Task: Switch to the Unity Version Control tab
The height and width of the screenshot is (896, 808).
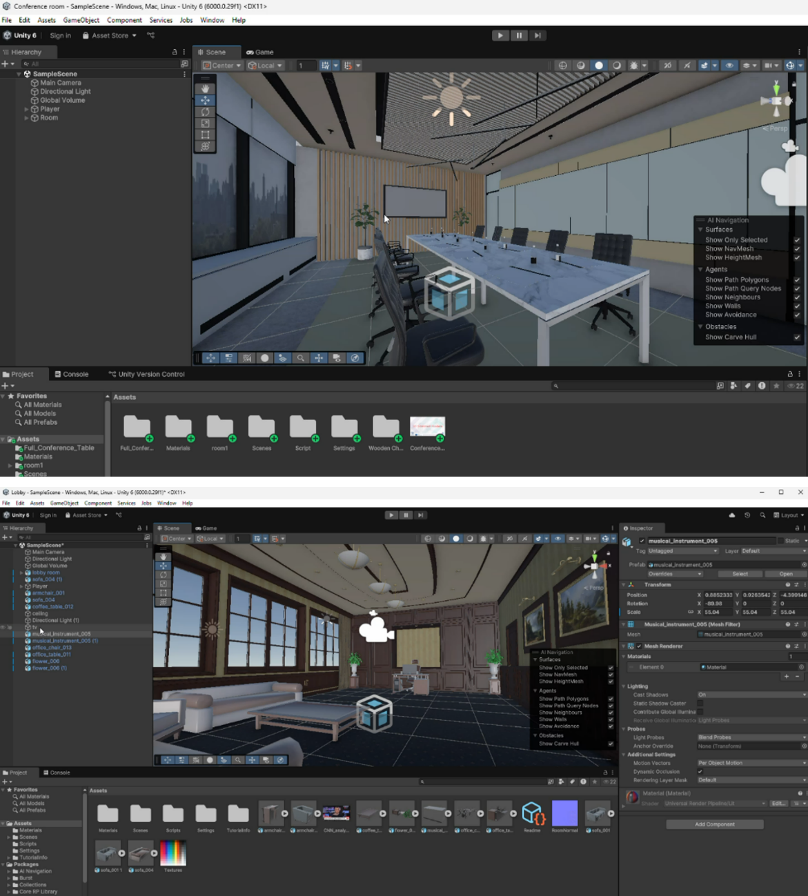Action: (x=146, y=375)
